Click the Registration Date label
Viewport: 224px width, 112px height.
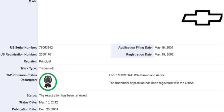click(139, 54)
